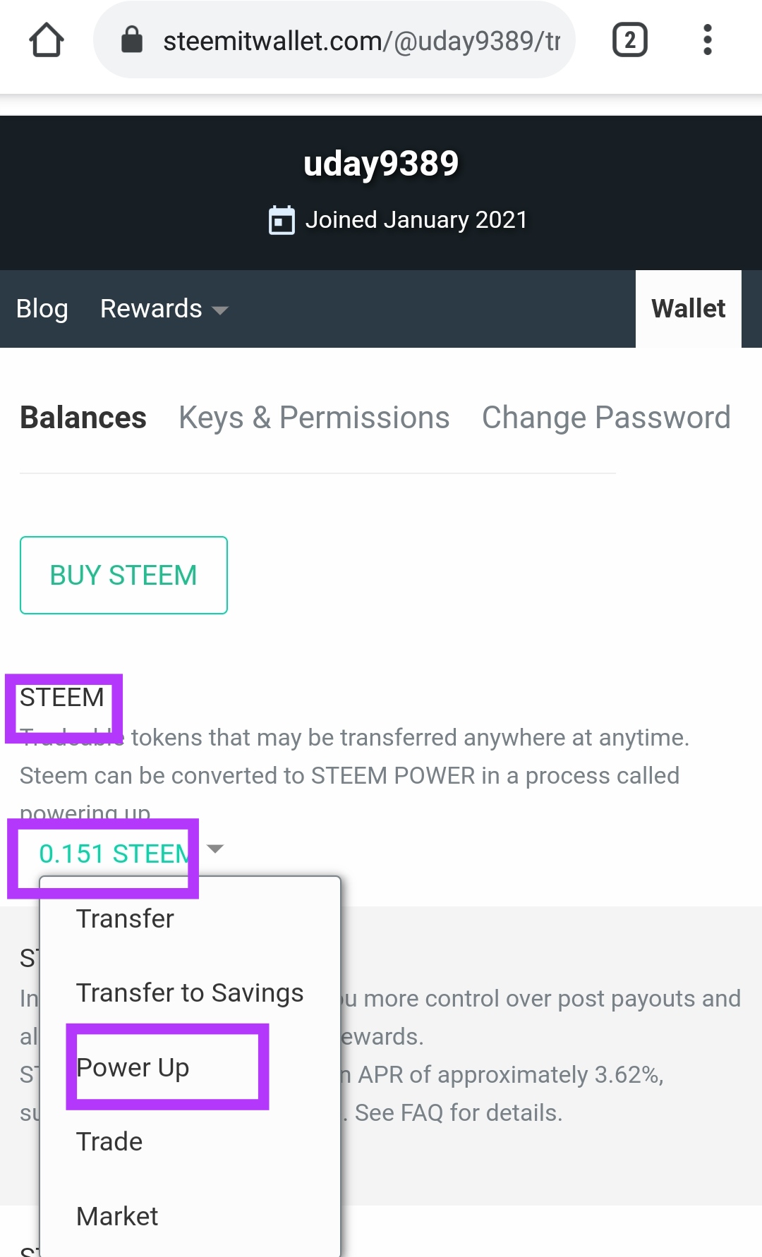
Task: Open the 0.151 STEEM balance dropdown
Action: click(113, 854)
